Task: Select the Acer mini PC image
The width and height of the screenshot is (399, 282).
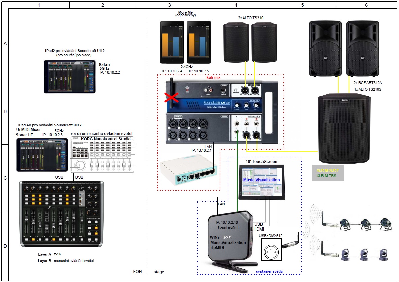Action: (x=229, y=241)
